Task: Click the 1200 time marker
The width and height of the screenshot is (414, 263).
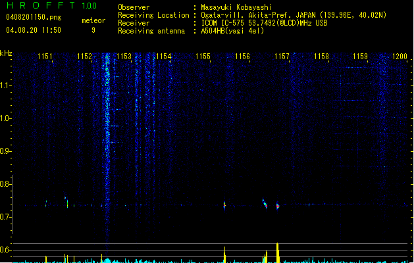Action: (400, 57)
